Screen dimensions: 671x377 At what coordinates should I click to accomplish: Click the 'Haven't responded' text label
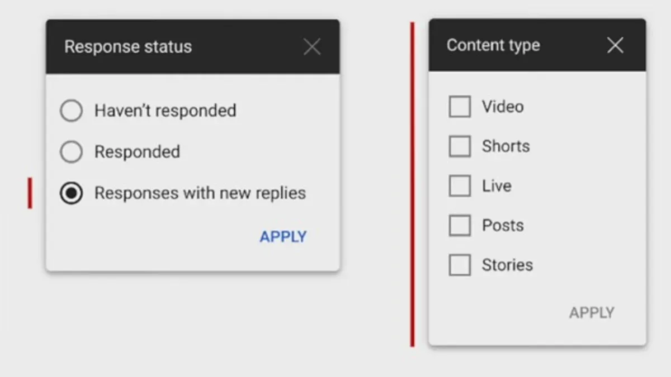point(165,111)
